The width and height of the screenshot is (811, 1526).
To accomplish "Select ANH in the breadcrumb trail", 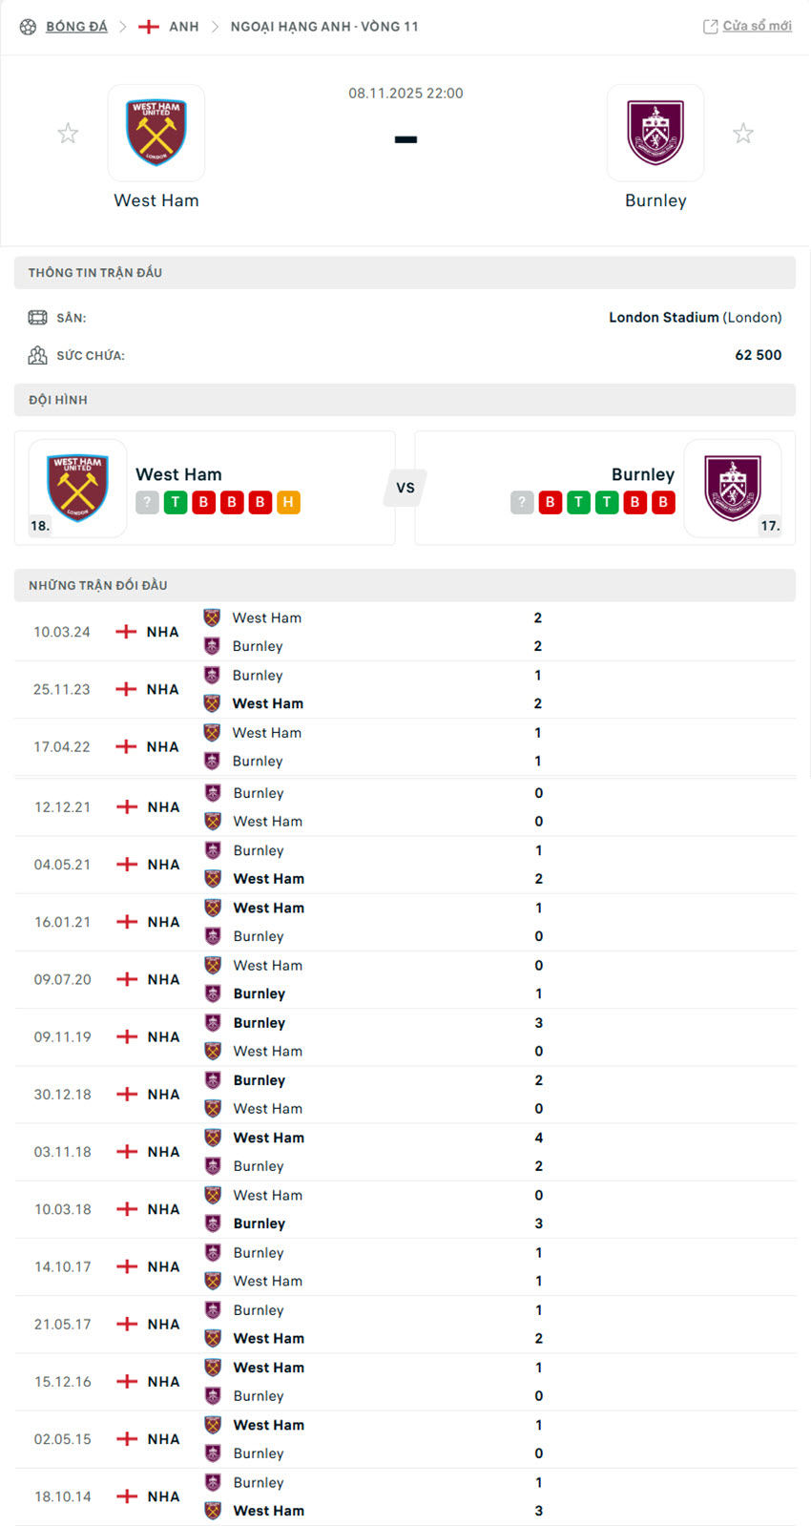I will coord(183,26).
